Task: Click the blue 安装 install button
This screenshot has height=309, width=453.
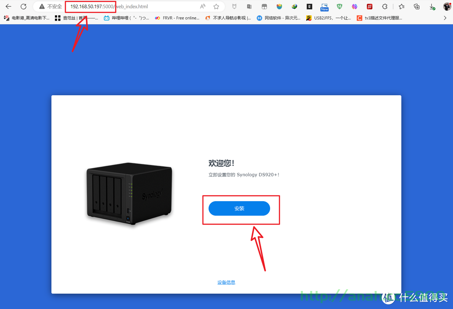Action: [x=239, y=208]
